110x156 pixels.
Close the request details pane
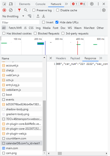(51, 58)
